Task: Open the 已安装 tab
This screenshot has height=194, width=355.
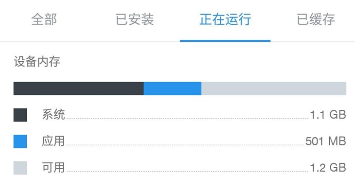Action: coord(135,19)
